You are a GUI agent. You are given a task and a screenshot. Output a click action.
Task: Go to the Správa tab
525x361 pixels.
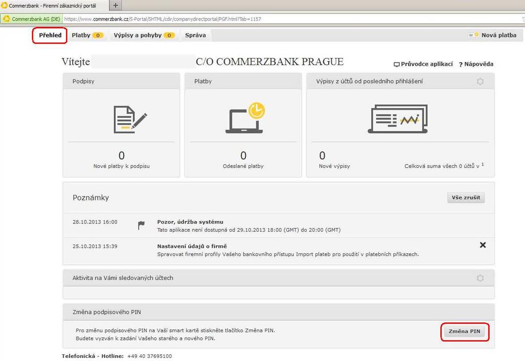tap(195, 35)
